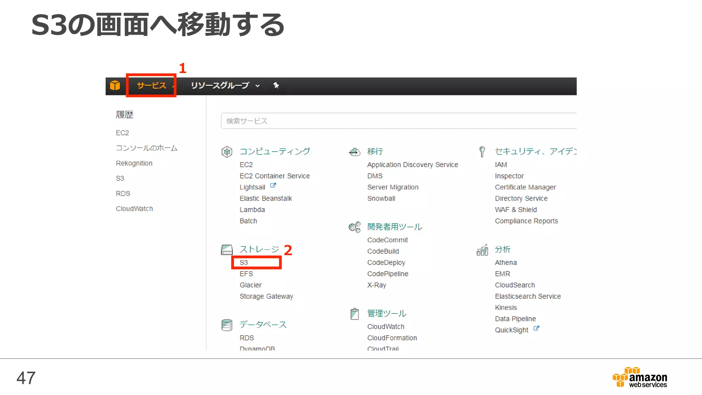Screen dimensions: 702x395
Task: Open EC2 Container Service
Action: tap(275, 176)
